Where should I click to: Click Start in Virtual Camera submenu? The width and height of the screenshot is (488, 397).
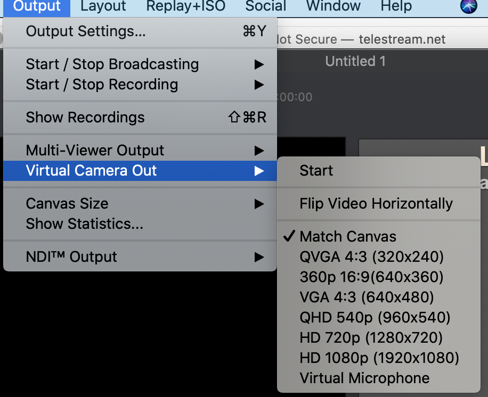(x=379, y=171)
